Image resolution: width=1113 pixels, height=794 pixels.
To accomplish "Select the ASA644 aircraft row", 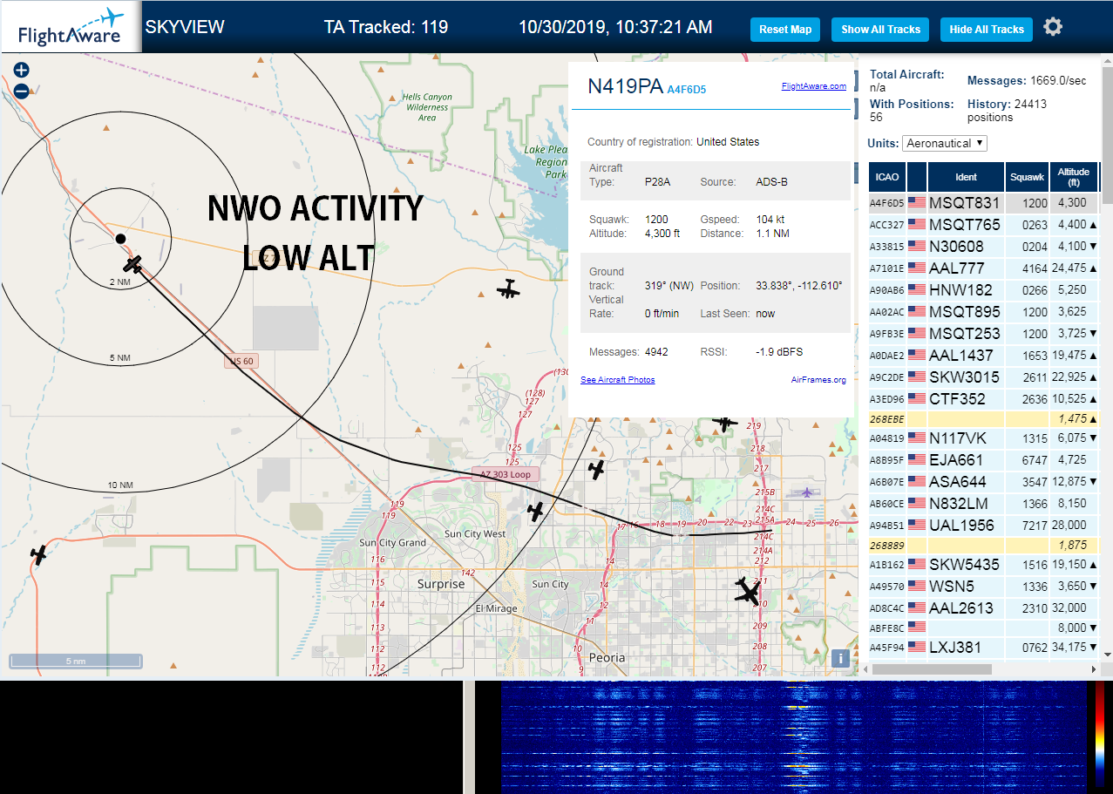I will point(985,482).
